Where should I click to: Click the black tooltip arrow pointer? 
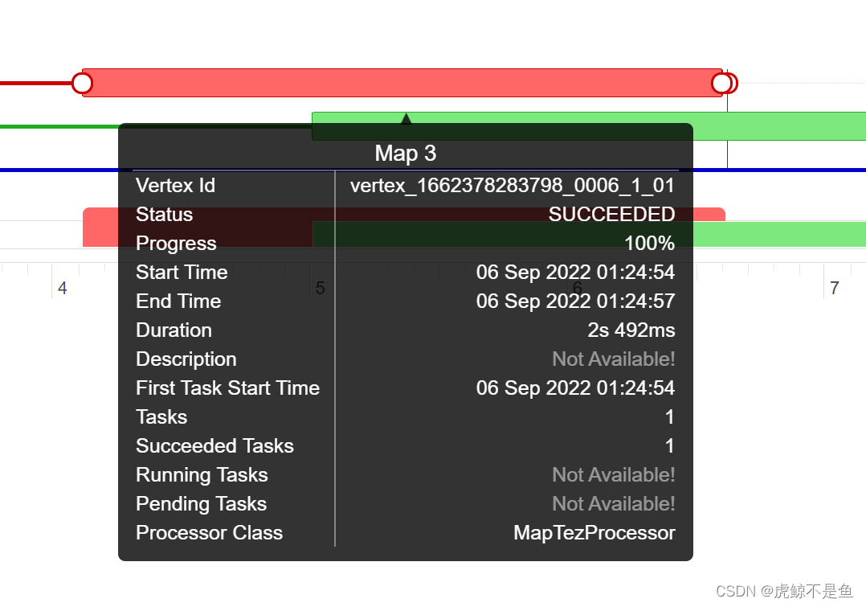(406, 119)
